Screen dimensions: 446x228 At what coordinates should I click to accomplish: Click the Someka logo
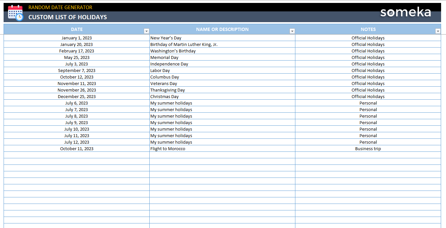[405, 12]
